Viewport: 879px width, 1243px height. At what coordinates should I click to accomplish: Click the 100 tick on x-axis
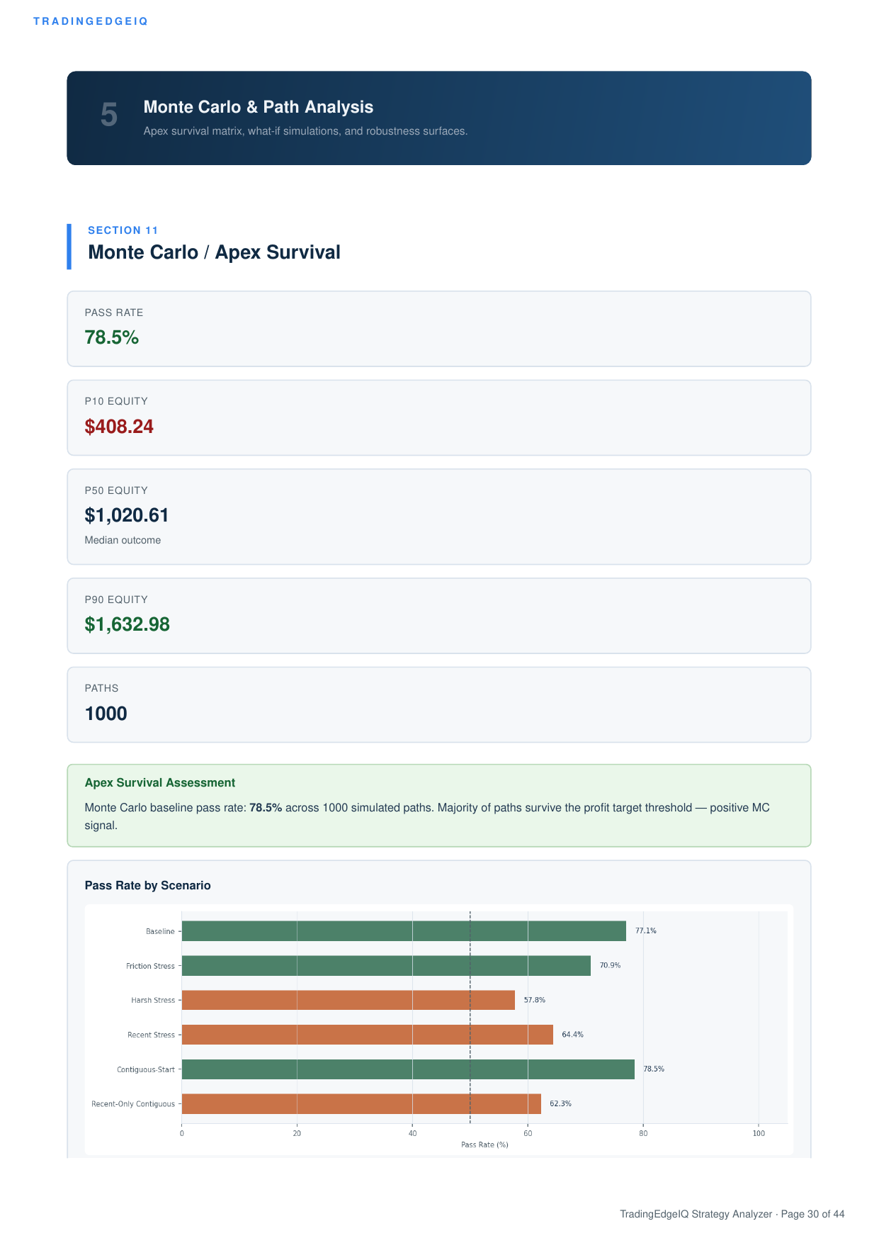pos(759,1134)
